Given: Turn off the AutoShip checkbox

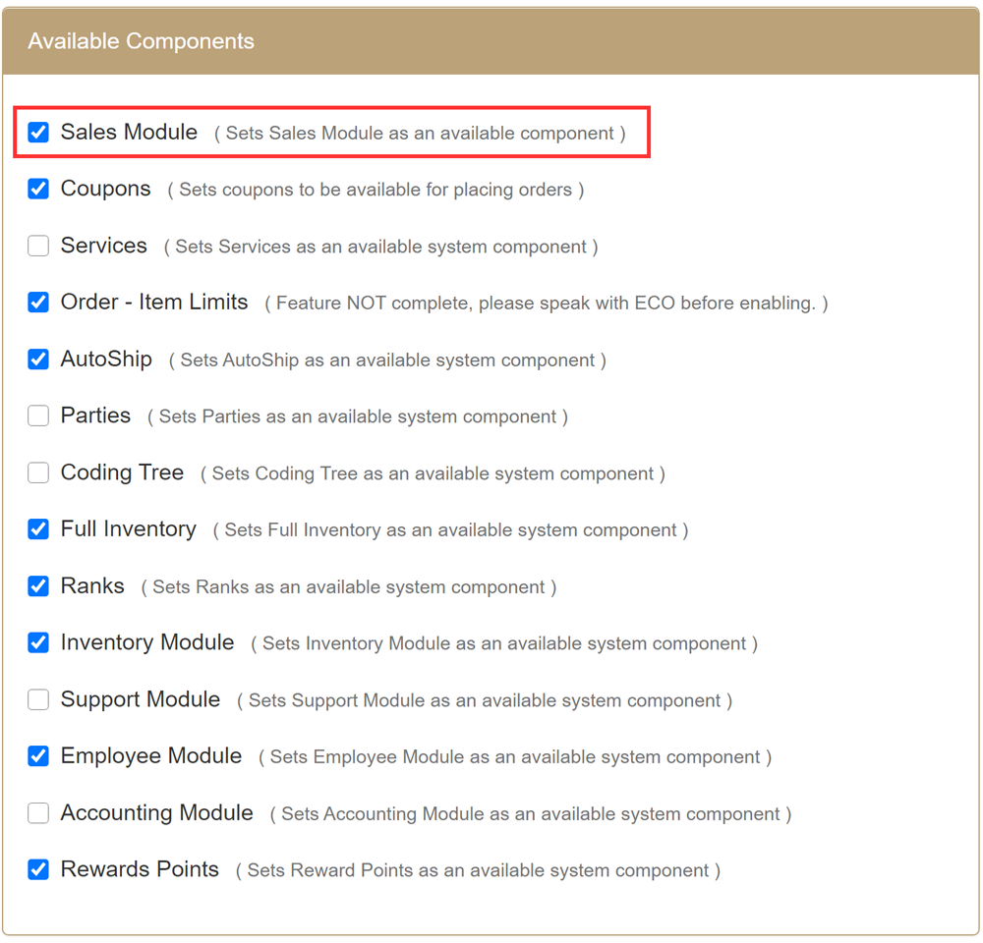Looking at the screenshot, I should point(38,360).
